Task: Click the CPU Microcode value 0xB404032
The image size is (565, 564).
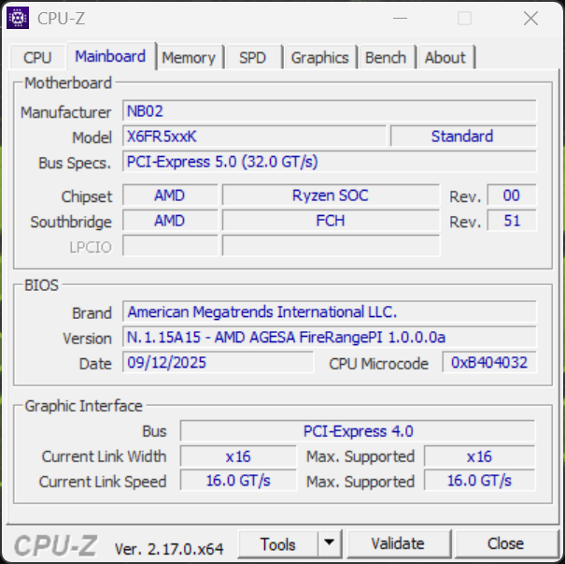Action: [x=489, y=363]
